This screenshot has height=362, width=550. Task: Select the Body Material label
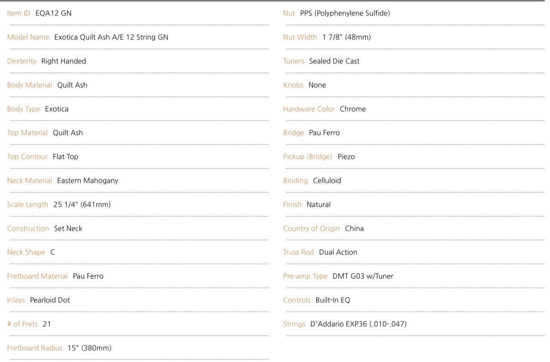point(30,85)
